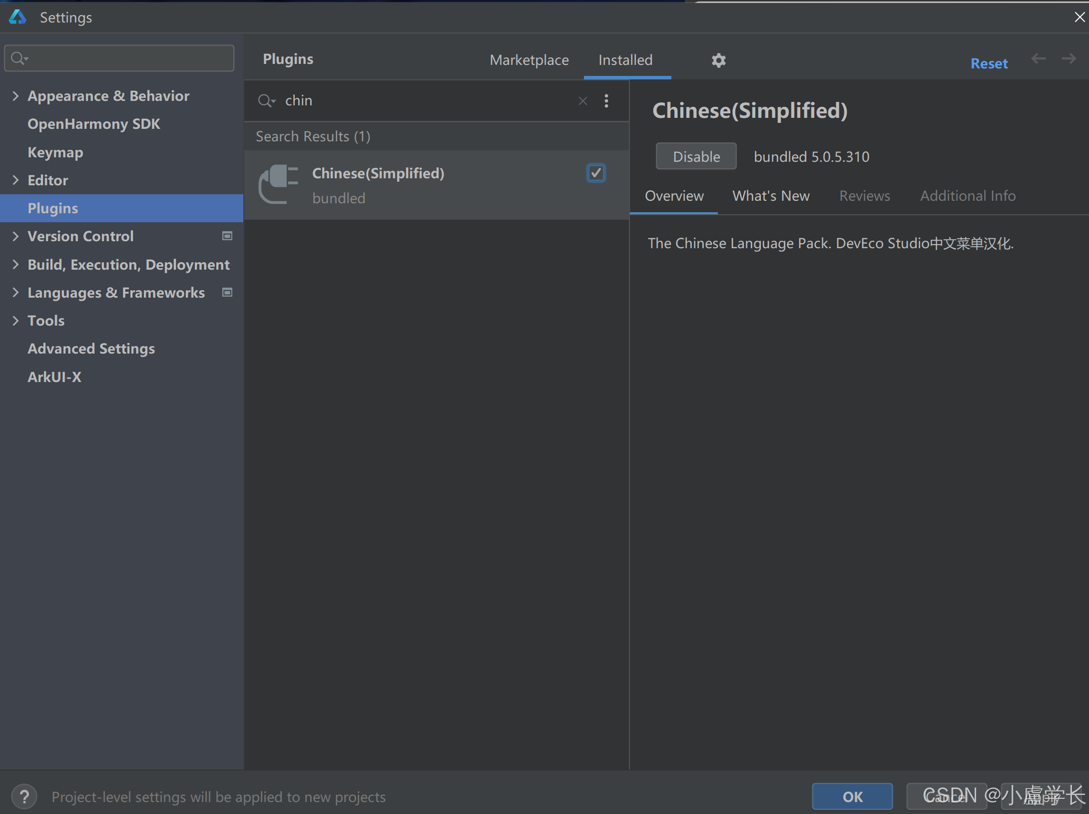Click the Version Control project-level settings icon

(227, 236)
